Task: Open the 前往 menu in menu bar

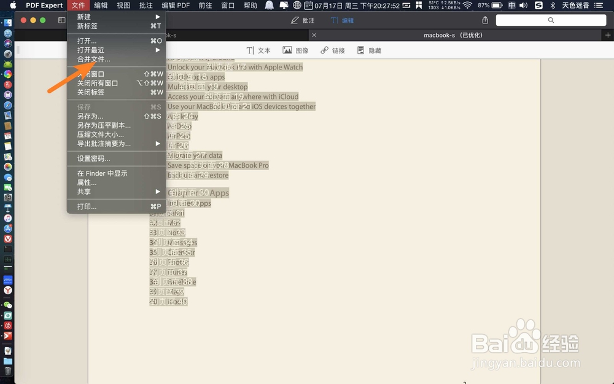Action: (x=205, y=5)
